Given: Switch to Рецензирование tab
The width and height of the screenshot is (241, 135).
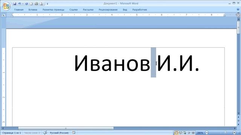Looking at the screenshot, I should 108,10.
